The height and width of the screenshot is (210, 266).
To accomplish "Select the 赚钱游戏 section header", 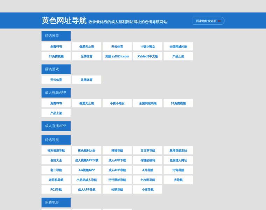I will pos(56,69).
